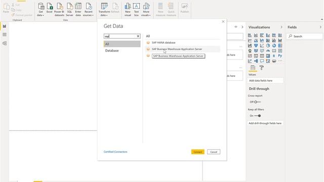Switch to Model view in left sidebar
The height and width of the screenshot is (182, 324).
click(x=5, y=43)
